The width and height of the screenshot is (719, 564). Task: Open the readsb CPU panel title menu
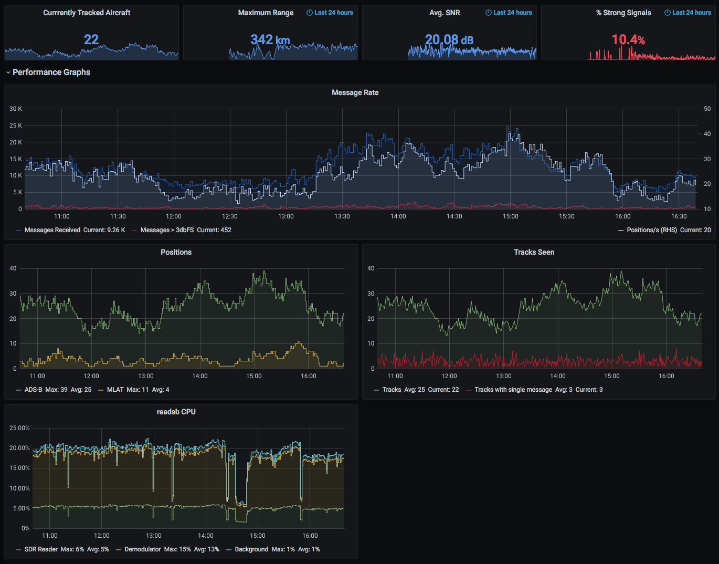(176, 412)
